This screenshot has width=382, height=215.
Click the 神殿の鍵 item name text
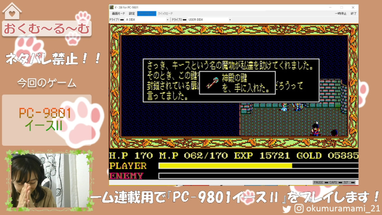coord(234,78)
